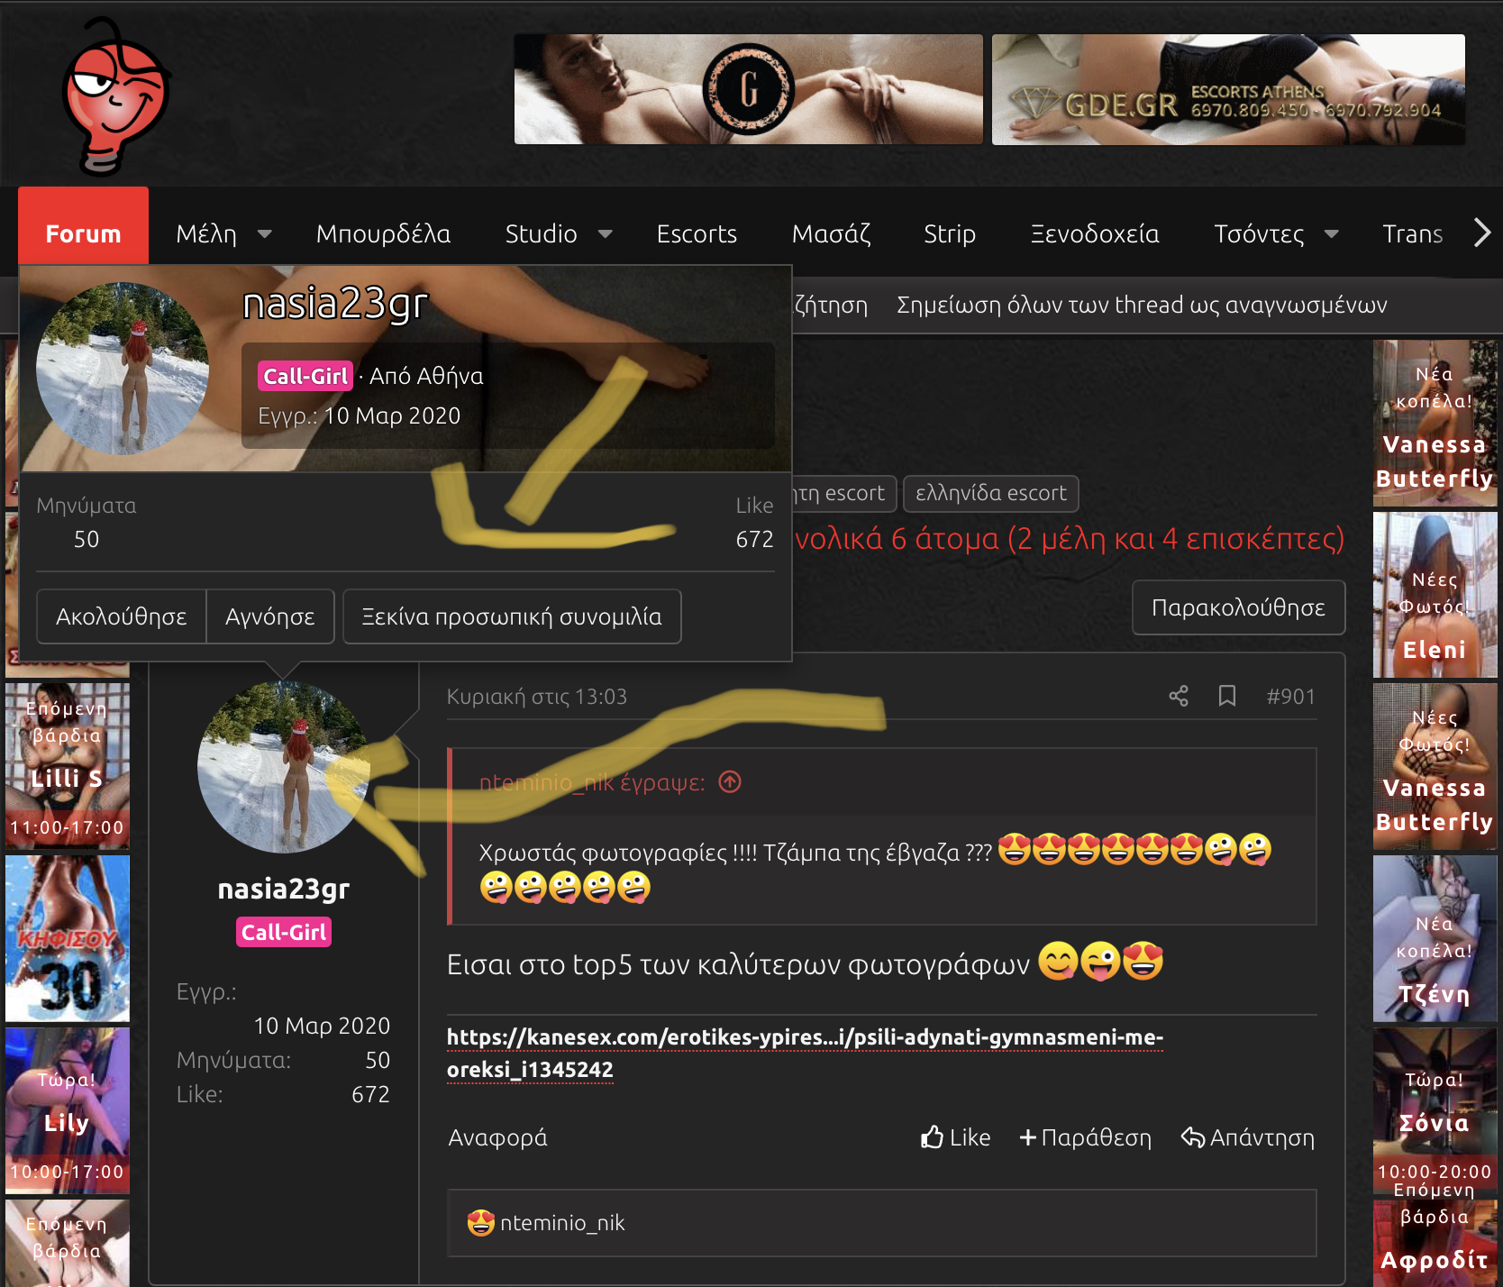The height and width of the screenshot is (1287, 1503).
Task: Click the ελληνίδα escort tag
Action: pos(990,493)
